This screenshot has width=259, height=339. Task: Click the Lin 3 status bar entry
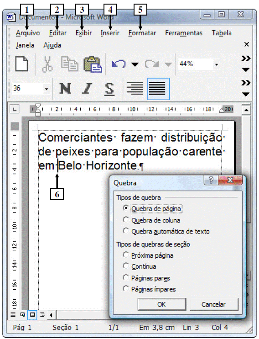point(191,328)
